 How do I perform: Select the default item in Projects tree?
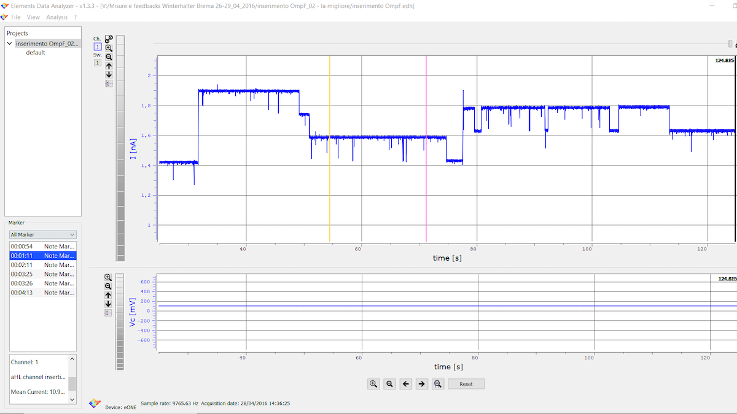coord(35,53)
